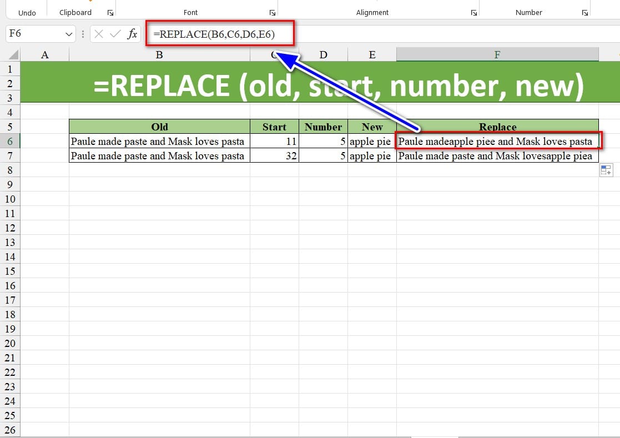Select the row 6 header
Viewport: 620px width, 438px height.
[10, 142]
